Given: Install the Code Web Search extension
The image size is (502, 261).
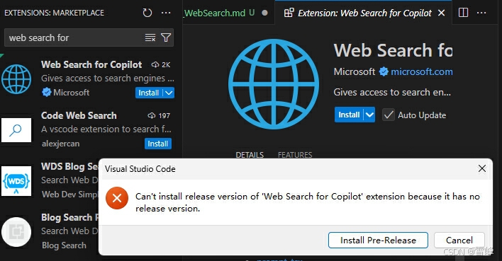Looking at the screenshot, I should pos(158,144).
